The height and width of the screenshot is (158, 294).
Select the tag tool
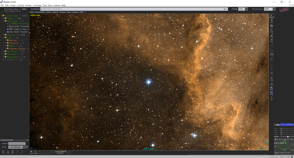[x=272, y=40]
